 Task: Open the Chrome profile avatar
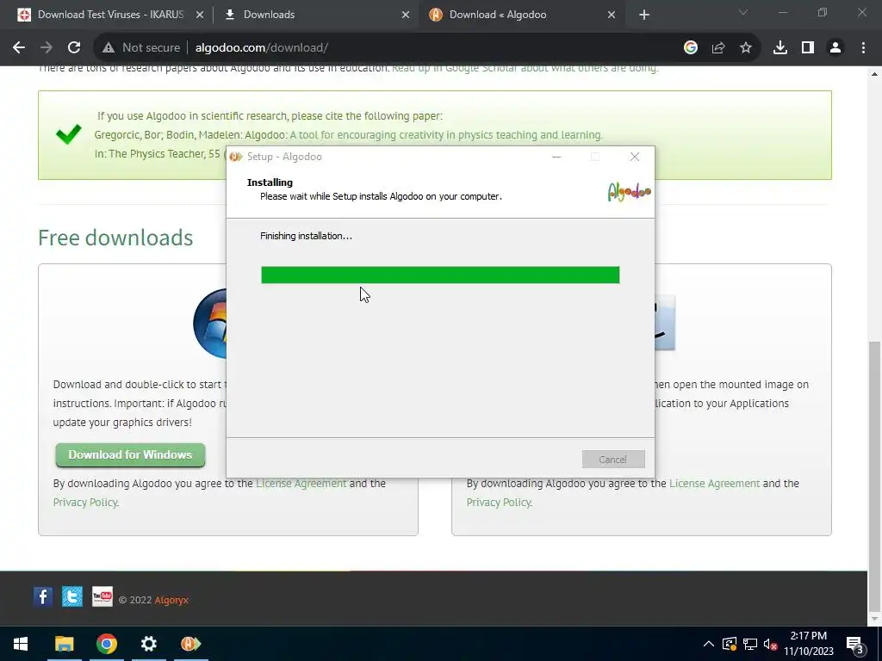(x=835, y=48)
